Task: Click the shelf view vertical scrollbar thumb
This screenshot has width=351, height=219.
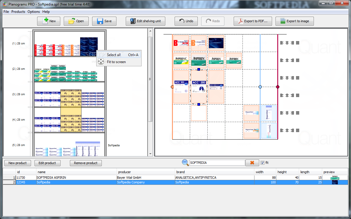Action: pos(150,79)
